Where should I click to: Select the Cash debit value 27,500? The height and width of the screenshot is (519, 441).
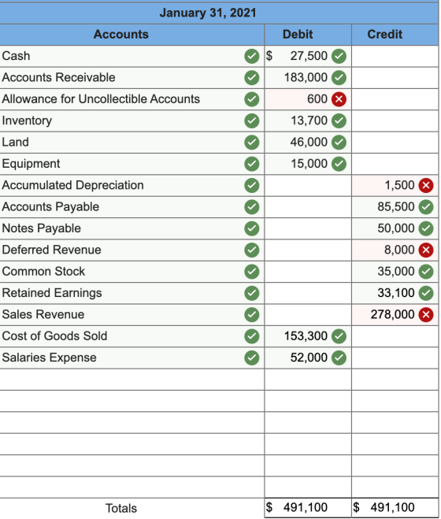pyautogui.click(x=309, y=56)
